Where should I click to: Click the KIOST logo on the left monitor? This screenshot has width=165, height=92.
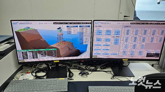click(16, 23)
